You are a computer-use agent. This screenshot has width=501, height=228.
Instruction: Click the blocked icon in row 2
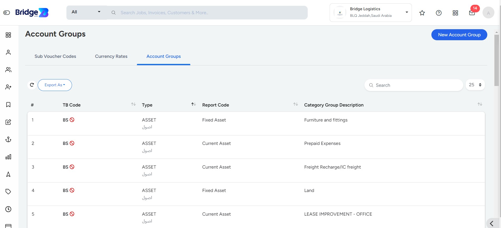pos(72,143)
